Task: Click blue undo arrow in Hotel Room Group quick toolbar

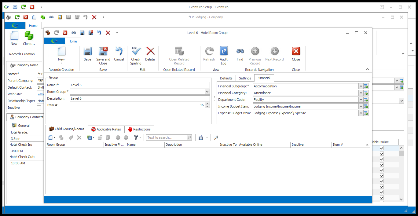Action: pyautogui.click(x=99, y=33)
